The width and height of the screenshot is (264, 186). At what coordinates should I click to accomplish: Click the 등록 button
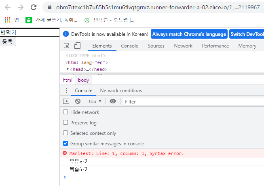[x=8, y=41]
